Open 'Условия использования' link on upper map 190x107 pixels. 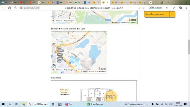[128, 22]
